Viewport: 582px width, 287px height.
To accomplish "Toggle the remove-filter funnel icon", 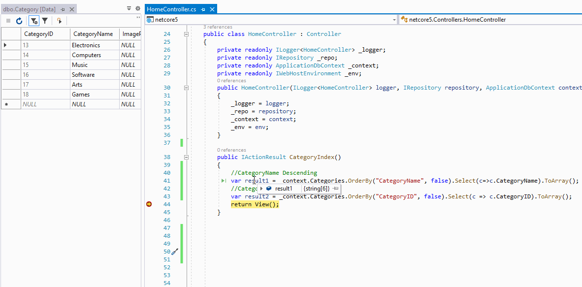I will (x=34, y=21).
